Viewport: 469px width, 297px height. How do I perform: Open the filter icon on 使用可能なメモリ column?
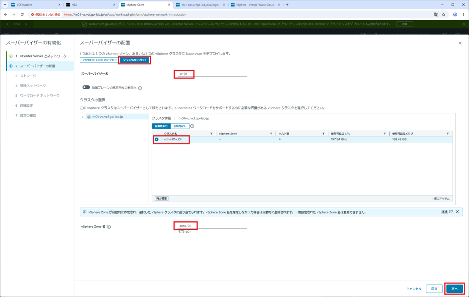[448, 134]
